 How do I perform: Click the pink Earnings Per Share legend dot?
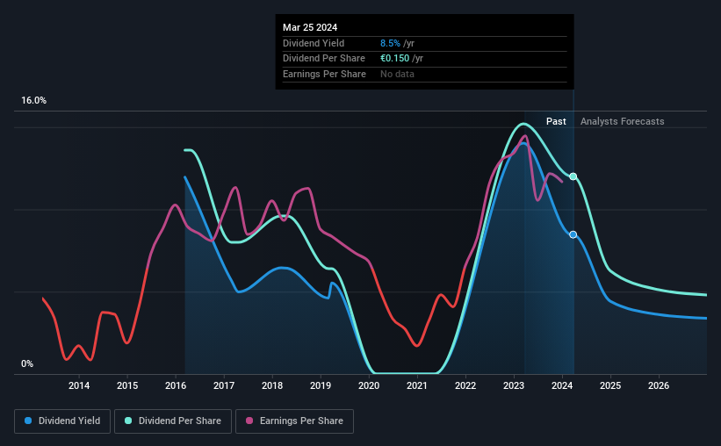[249, 421]
